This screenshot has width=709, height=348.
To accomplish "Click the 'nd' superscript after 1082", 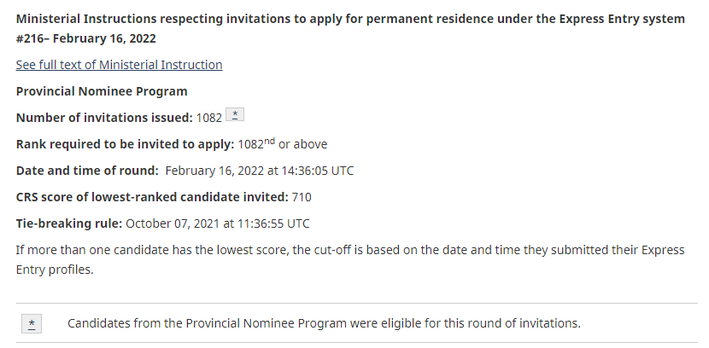I will pos(270,142).
